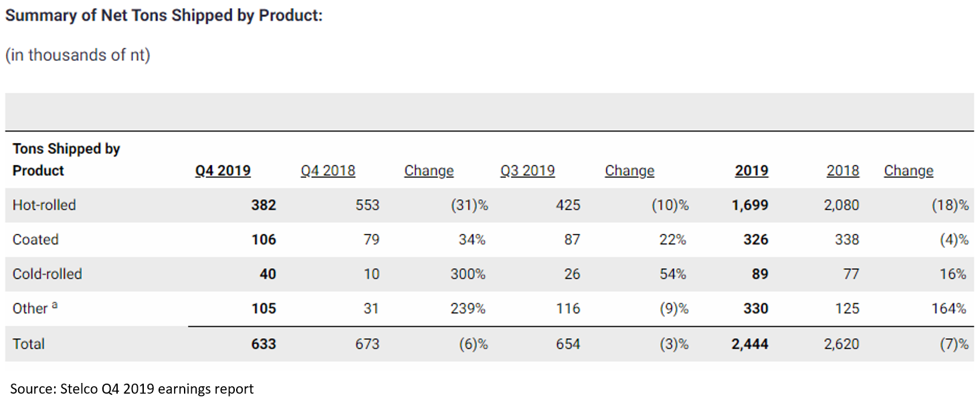This screenshot has height=407, width=980.
Task: Select the Q4 2018 column header
Action: [328, 171]
